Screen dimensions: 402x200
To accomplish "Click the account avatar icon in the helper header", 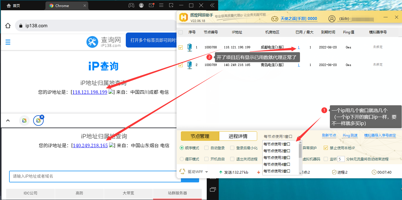I will click(x=332, y=19).
